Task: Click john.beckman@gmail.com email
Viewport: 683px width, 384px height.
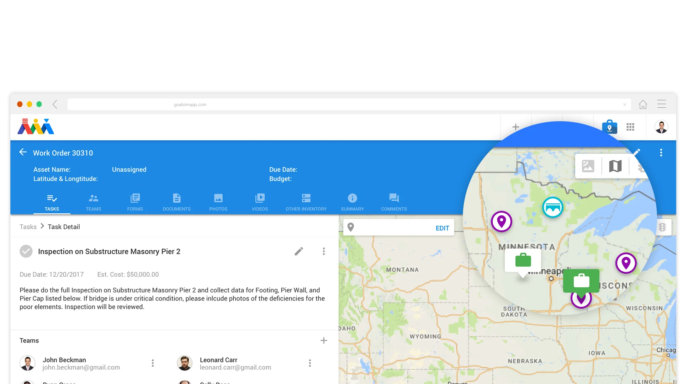Action: (x=81, y=368)
